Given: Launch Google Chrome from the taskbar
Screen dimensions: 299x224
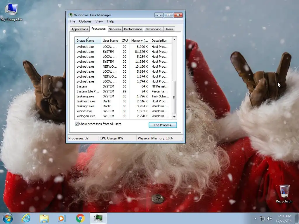Looking at the screenshot, I should tap(80, 218).
